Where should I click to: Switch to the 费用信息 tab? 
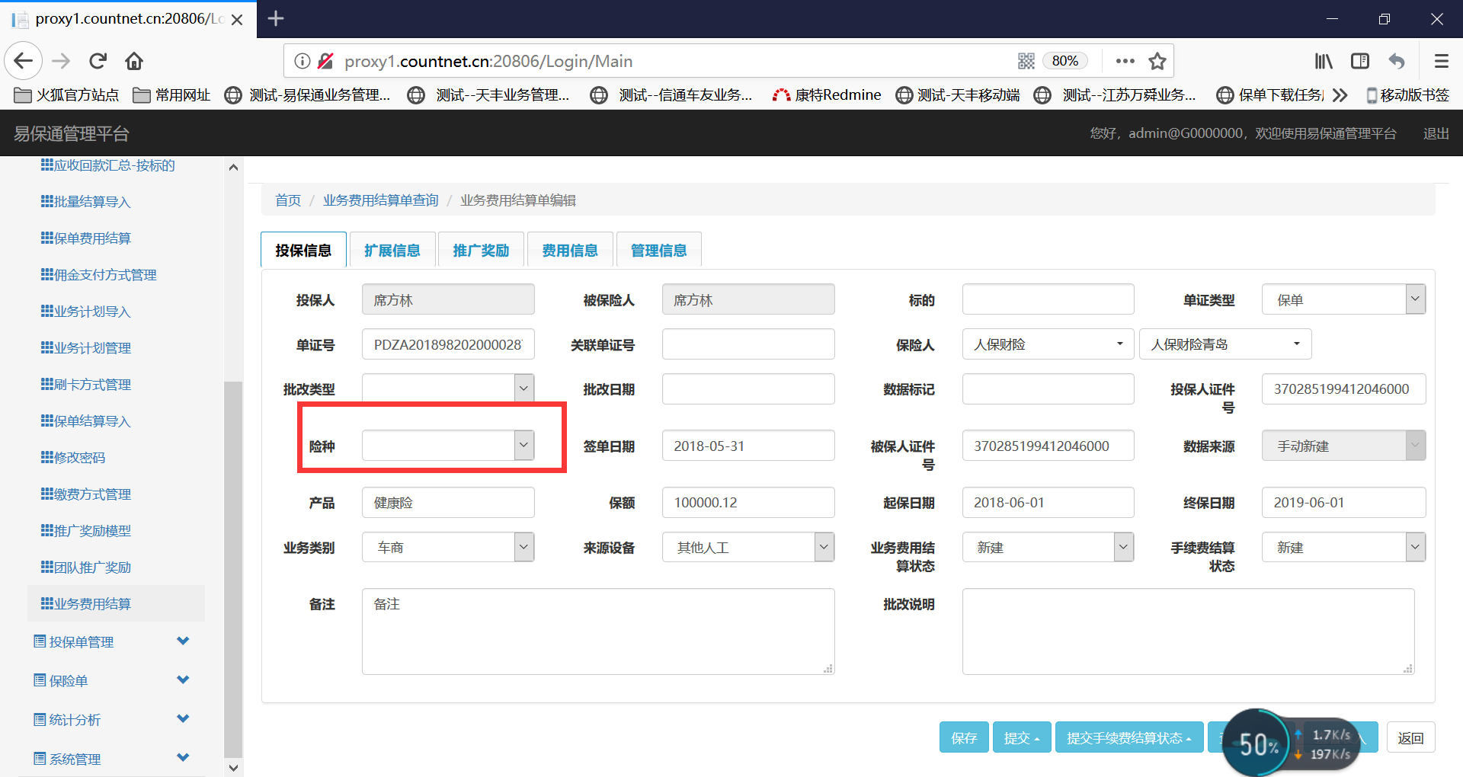pyautogui.click(x=570, y=250)
